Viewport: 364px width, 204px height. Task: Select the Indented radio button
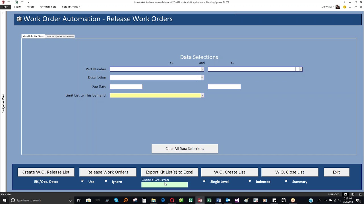[250, 181]
